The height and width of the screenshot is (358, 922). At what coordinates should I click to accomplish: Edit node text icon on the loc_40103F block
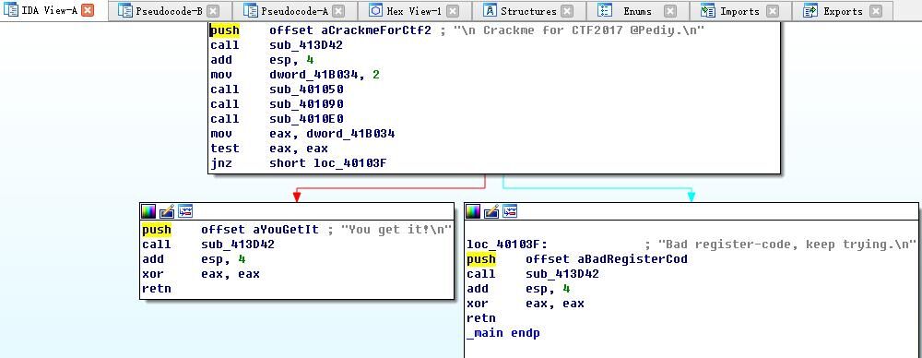coord(491,210)
